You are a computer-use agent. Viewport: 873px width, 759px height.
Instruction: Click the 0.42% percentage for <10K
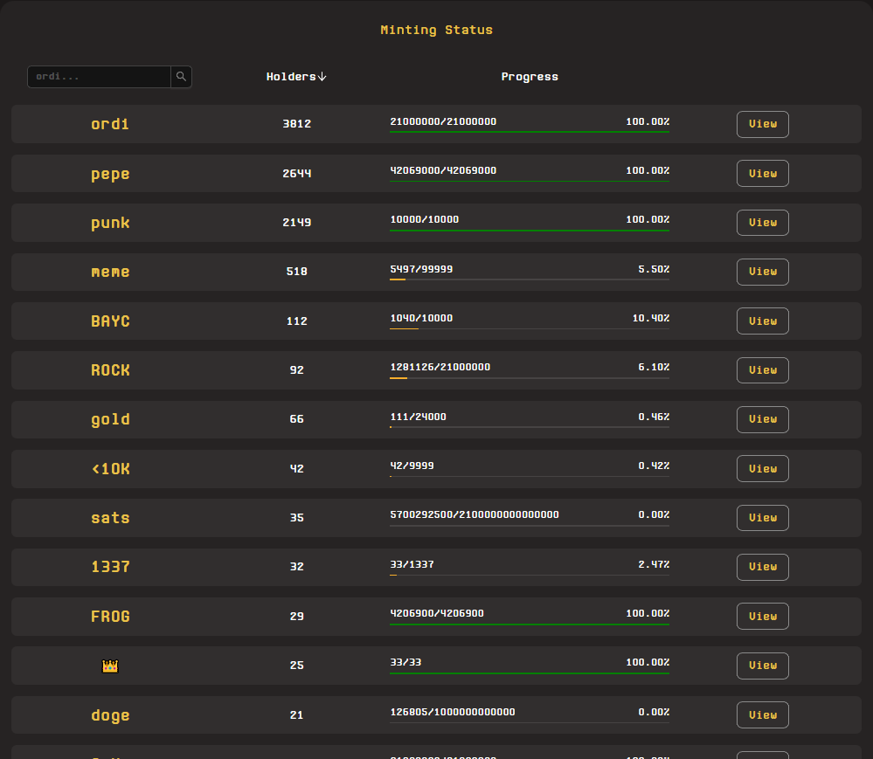click(654, 466)
